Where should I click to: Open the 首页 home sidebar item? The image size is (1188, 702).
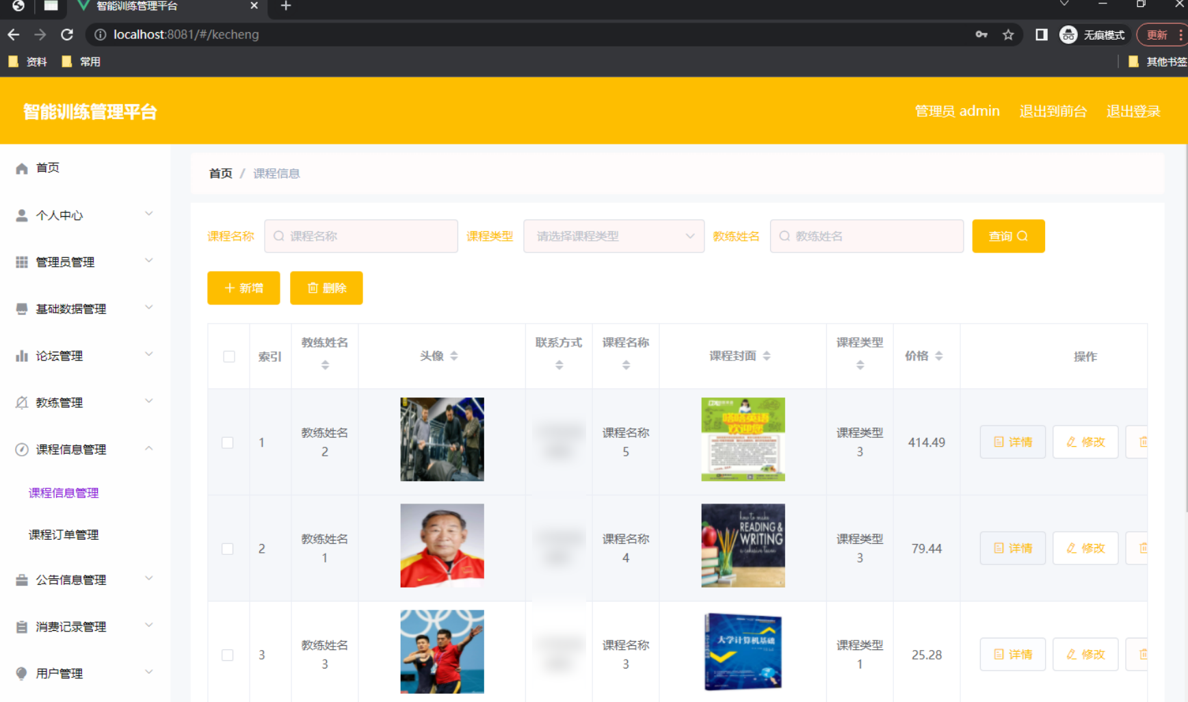[85, 168]
